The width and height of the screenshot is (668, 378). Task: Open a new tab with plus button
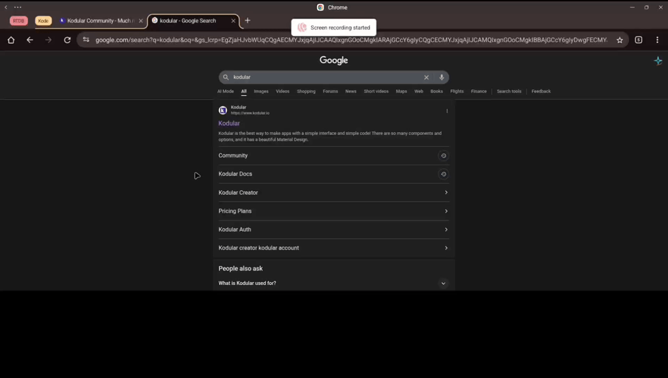[247, 20]
